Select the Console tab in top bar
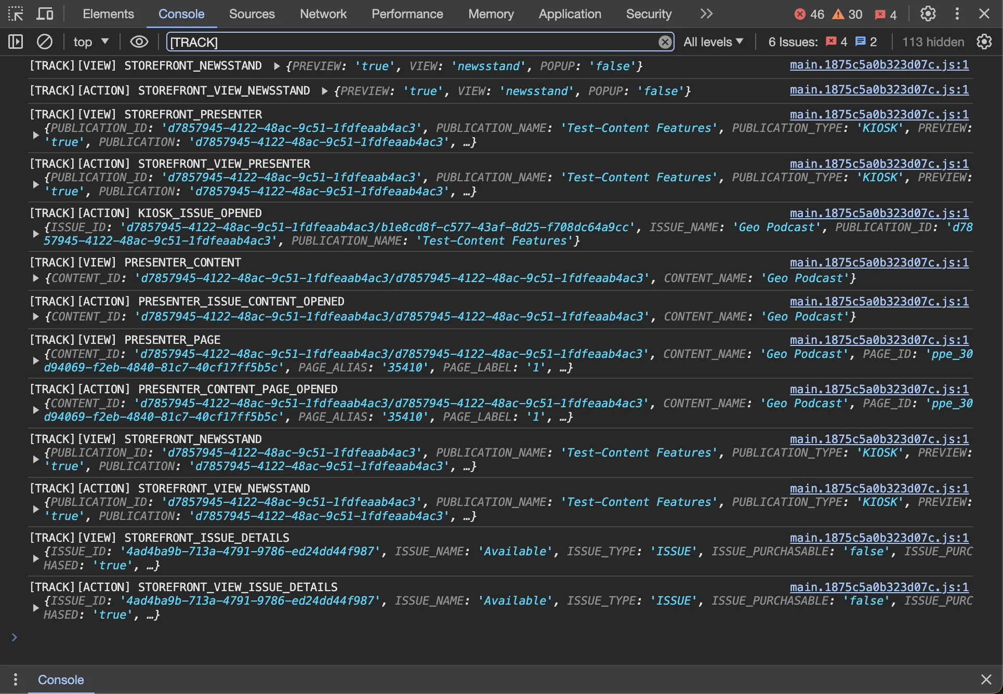 pyautogui.click(x=181, y=14)
